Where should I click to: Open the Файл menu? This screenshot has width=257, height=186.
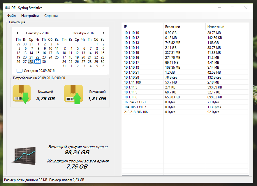point(12,16)
